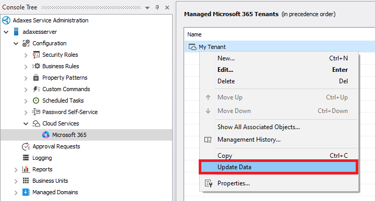This screenshot has width=375, height=201.
Task: Click the Properties menu icon
Action: (209, 183)
